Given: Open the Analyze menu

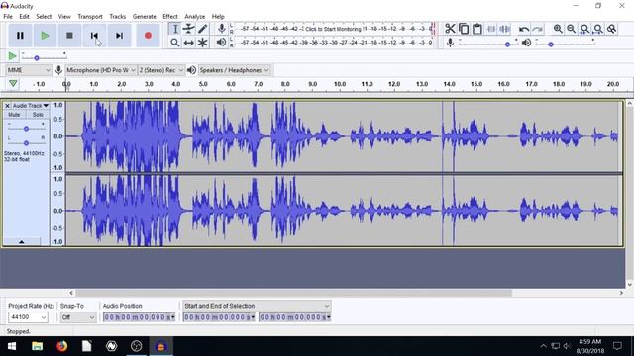Looking at the screenshot, I should coord(195,16).
